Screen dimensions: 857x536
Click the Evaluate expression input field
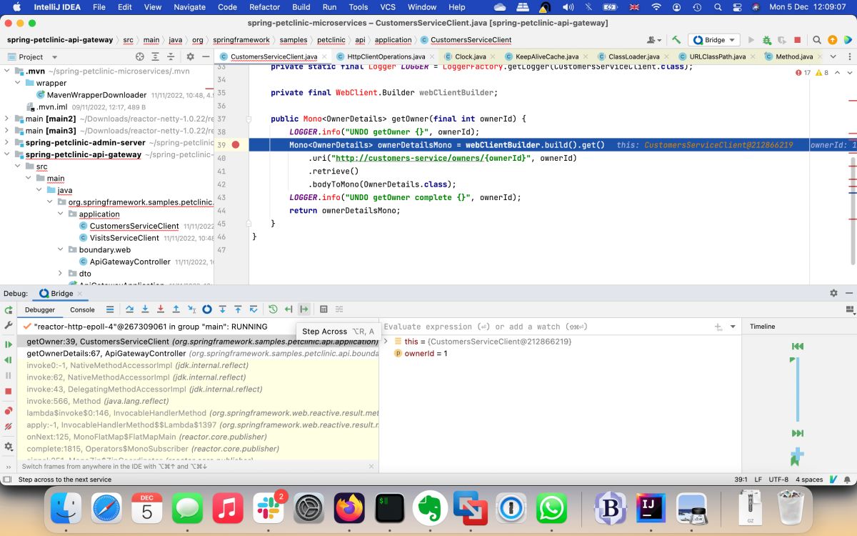pos(546,327)
